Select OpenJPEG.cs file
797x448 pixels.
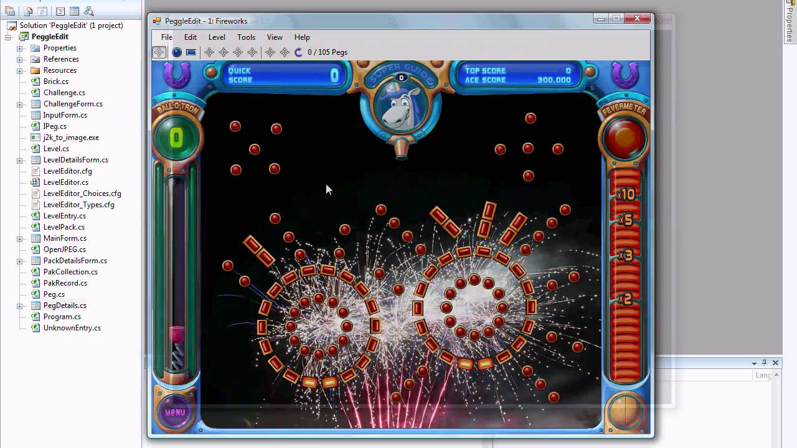point(65,250)
